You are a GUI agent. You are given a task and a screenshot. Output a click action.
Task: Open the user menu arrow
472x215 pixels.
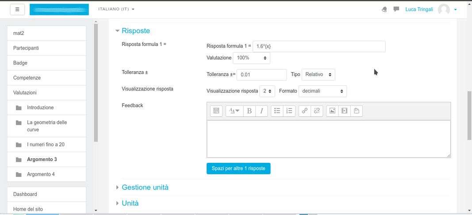click(456, 10)
